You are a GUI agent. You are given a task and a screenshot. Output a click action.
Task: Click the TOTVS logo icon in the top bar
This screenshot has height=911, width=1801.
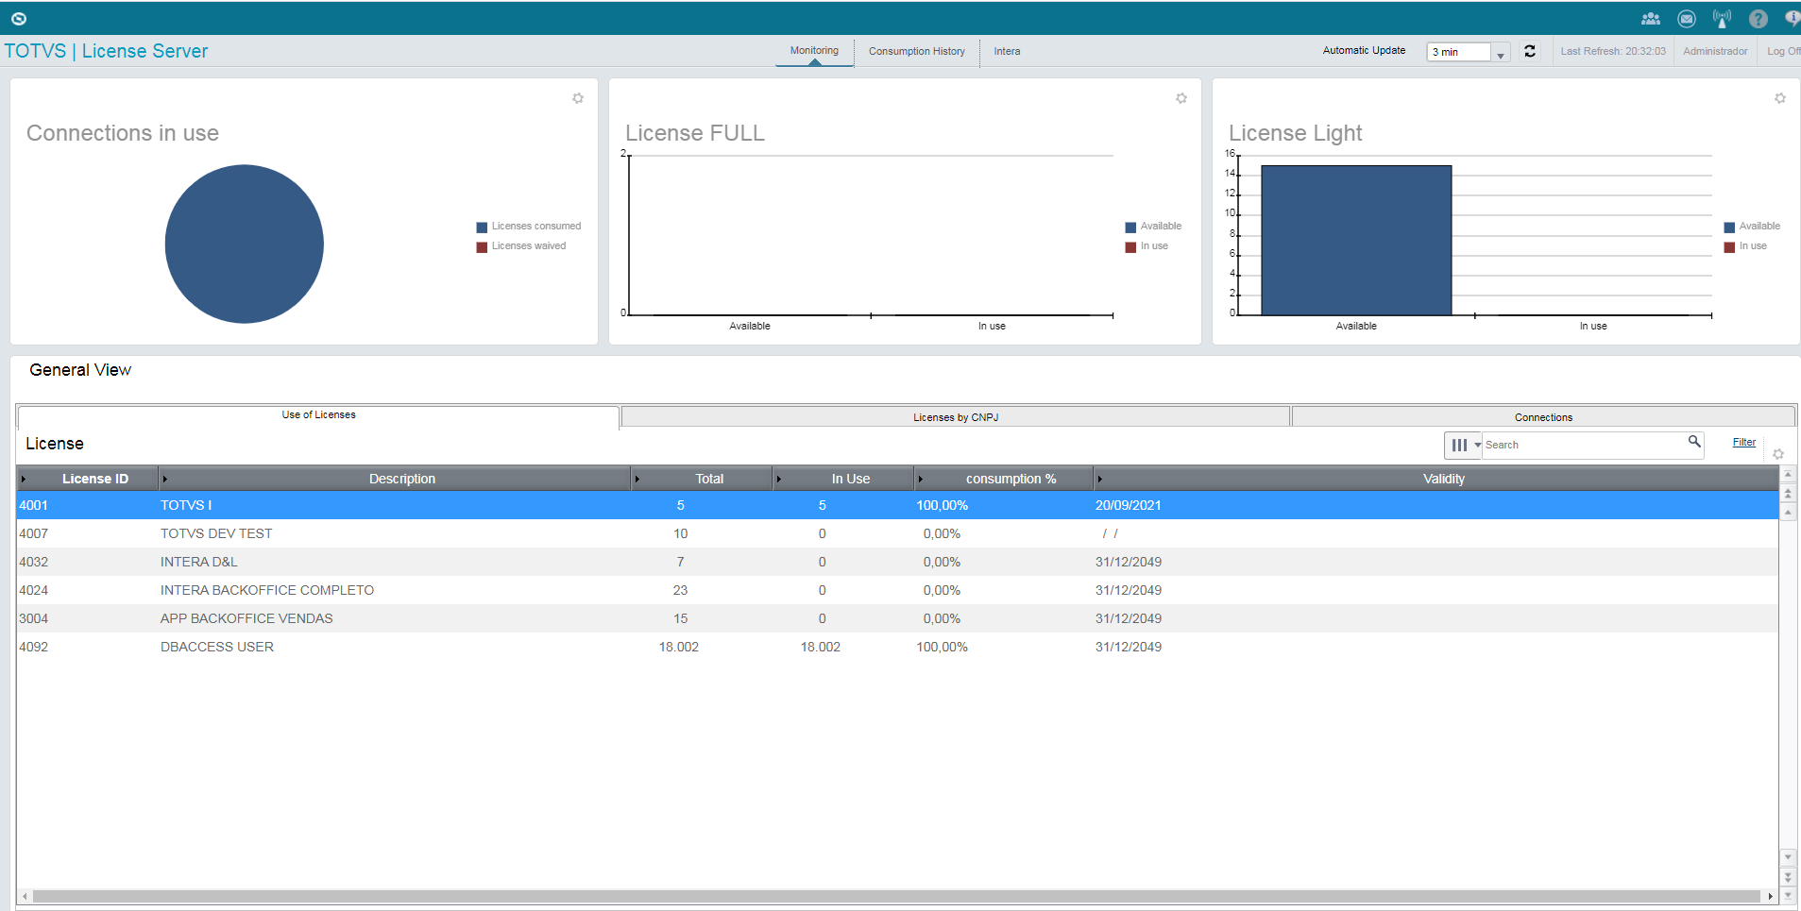(18, 18)
